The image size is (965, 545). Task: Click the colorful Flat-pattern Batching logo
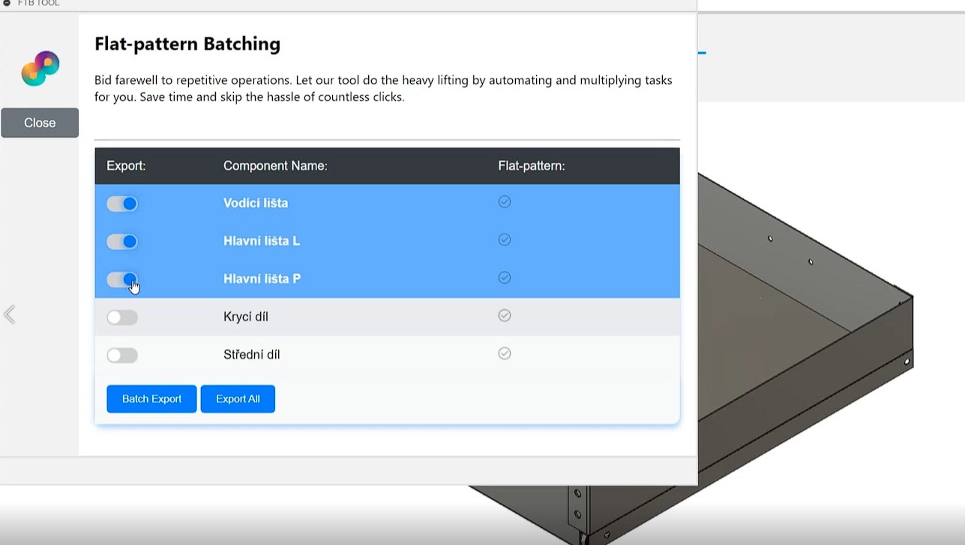40,68
